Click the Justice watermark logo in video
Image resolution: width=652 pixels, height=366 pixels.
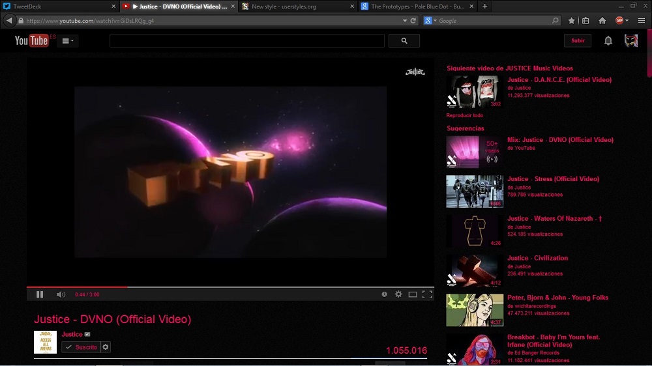[x=415, y=72]
